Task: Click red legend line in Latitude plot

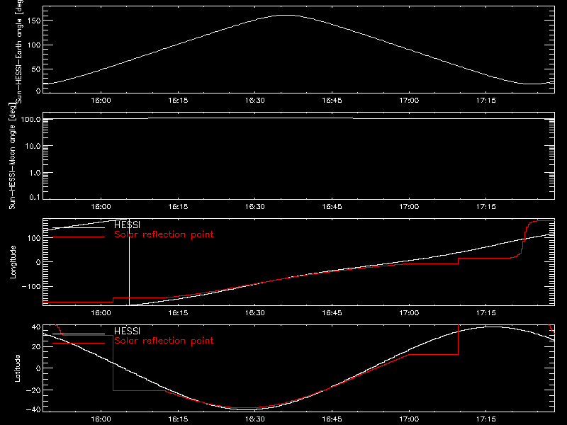Action: point(79,343)
